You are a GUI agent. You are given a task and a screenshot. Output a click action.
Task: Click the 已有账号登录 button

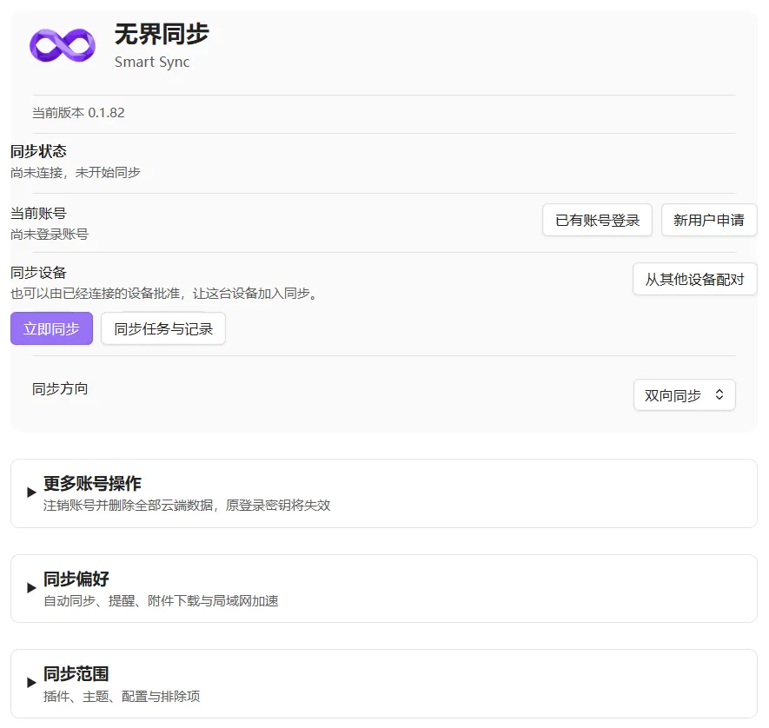click(597, 220)
